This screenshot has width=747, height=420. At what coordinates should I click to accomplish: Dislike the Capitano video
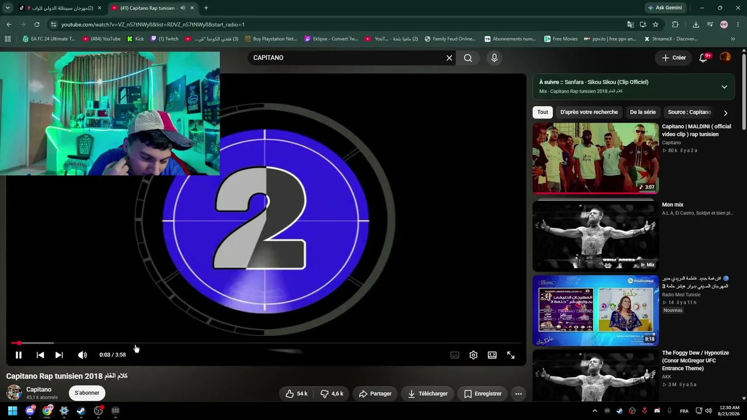click(x=332, y=394)
